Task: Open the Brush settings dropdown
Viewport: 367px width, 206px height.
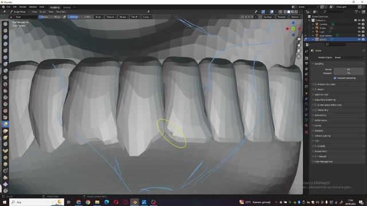Action: (x=99, y=17)
